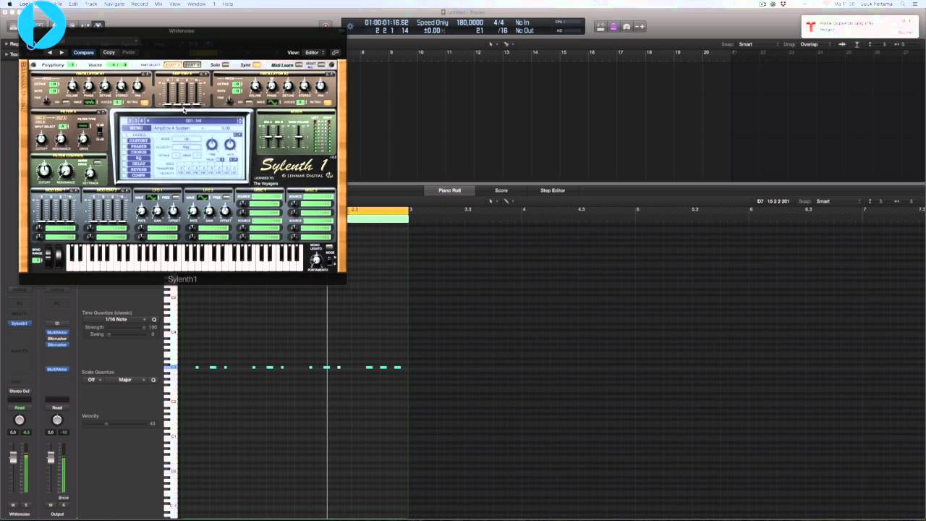Click the waveform zoom icon near Drag Overlap
The image size is (926, 521).
841,44
